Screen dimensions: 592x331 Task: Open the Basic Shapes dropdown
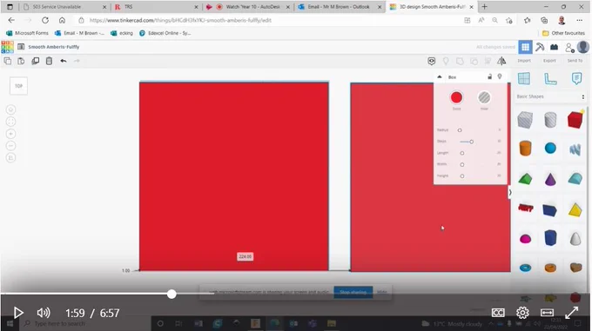pyautogui.click(x=550, y=96)
